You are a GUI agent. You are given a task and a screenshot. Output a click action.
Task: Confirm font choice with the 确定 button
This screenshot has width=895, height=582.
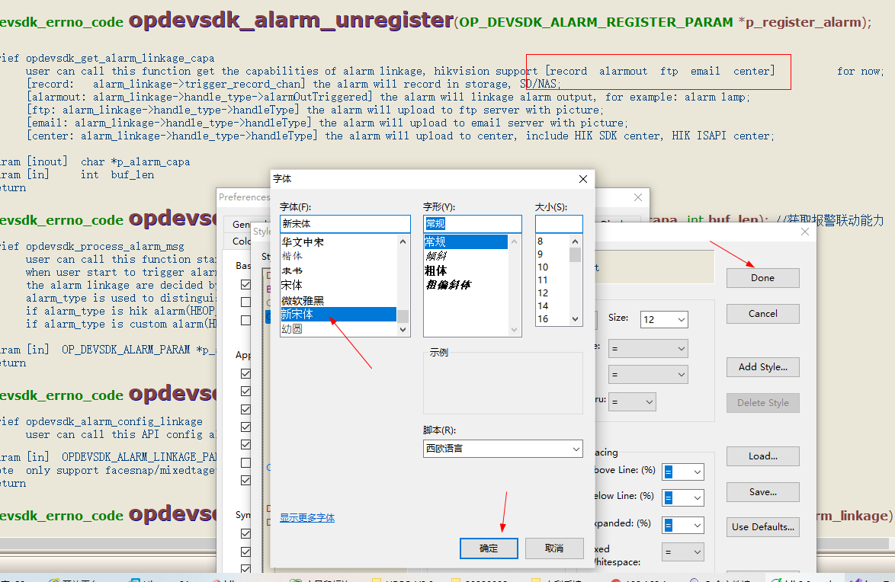tap(489, 548)
